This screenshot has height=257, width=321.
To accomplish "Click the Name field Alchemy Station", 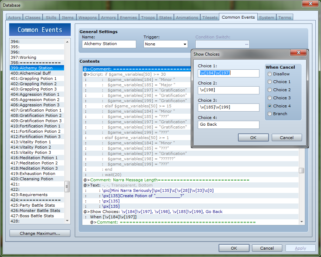I will (x=109, y=44).
